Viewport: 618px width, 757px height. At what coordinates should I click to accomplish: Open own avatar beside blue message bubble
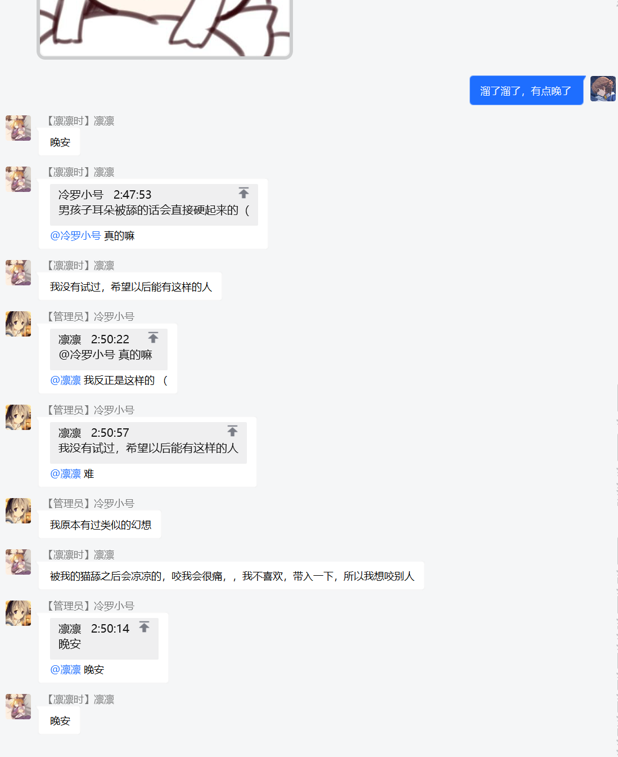point(603,89)
